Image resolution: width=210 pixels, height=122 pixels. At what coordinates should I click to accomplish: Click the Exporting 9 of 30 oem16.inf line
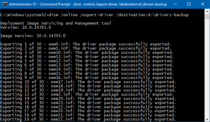point(87,78)
